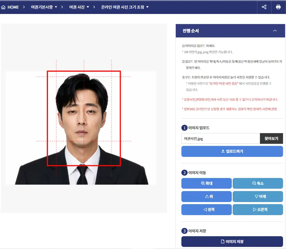Open the 온라인 여권 사진 크기 조정 dropdown
This screenshot has width=286, height=249.
coord(125,7)
